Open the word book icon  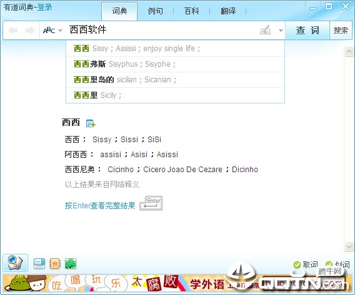[x=55, y=264]
